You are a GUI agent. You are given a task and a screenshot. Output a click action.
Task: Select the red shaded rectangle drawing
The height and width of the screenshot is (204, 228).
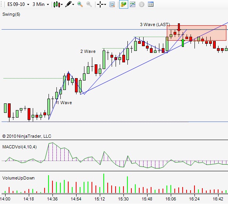click(x=196, y=33)
